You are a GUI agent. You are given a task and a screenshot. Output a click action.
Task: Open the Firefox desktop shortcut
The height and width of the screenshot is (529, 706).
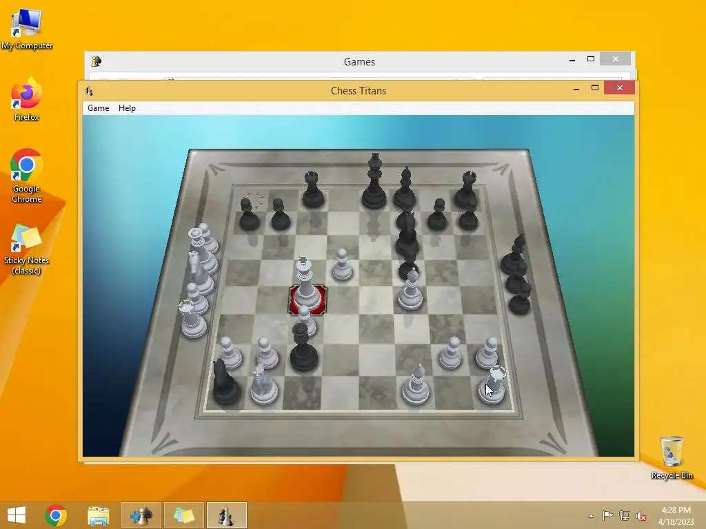(x=27, y=100)
